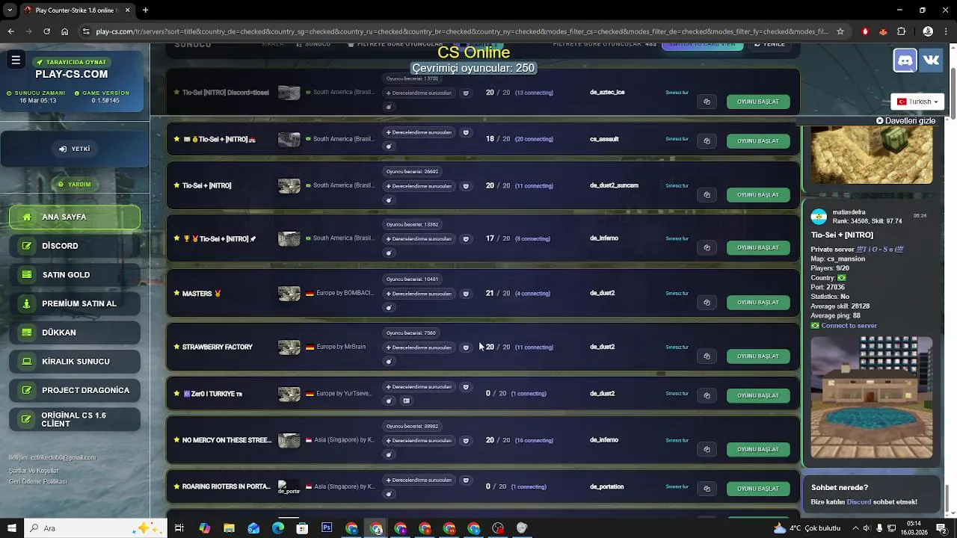Select ANA SAYFA in the sidebar
Image resolution: width=957 pixels, height=538 pixels.
75,217
